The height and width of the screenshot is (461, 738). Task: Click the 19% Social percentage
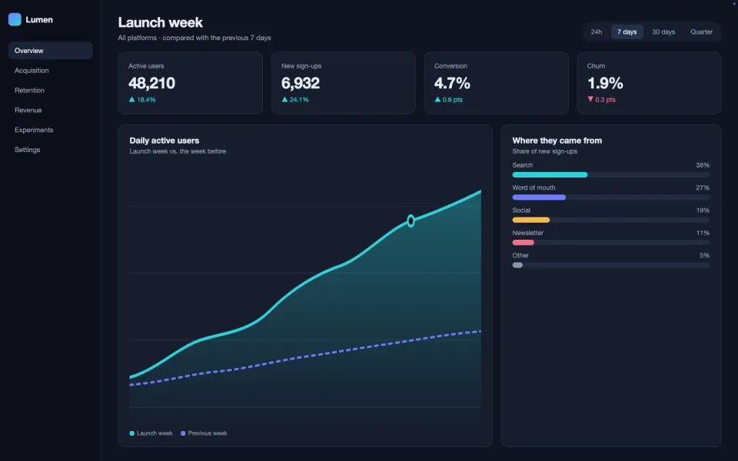point(703,211)
